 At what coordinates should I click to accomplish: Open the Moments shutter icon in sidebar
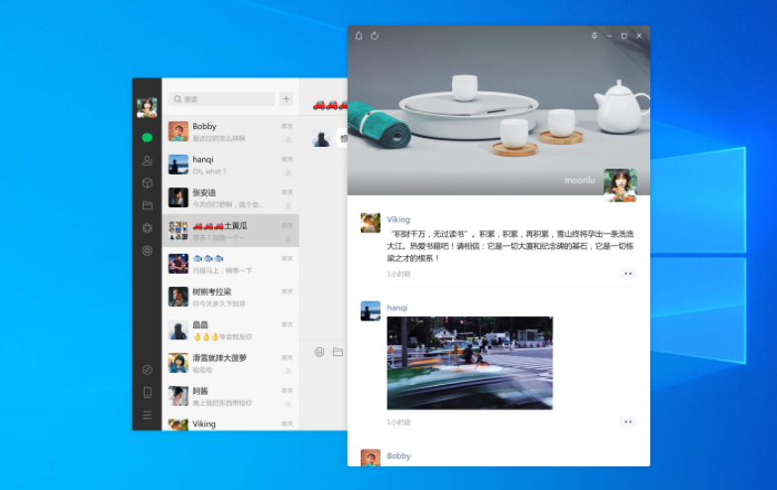click(x=147, y=228)
